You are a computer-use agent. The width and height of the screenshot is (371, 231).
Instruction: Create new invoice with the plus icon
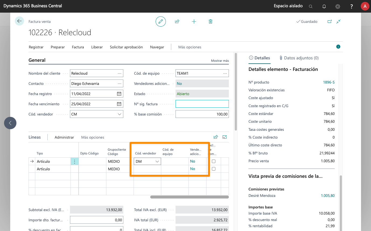pyautogui.click(x=194, y=21)
